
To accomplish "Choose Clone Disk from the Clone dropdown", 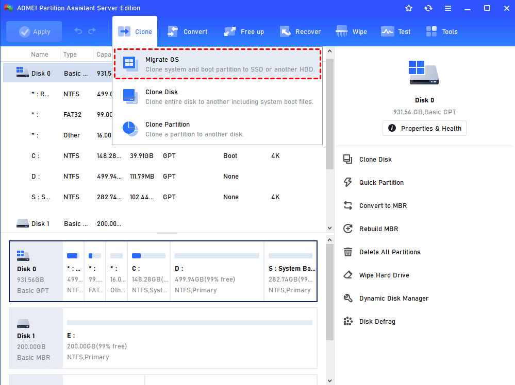I will (218, 97).
